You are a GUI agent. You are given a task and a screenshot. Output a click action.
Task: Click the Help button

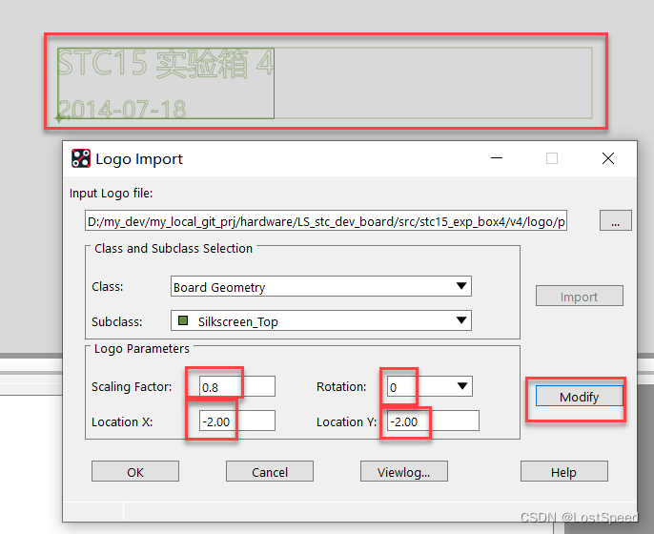pyautogui.click(x=563, y=472)
